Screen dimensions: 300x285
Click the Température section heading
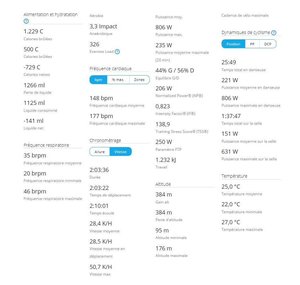[234, 176]
